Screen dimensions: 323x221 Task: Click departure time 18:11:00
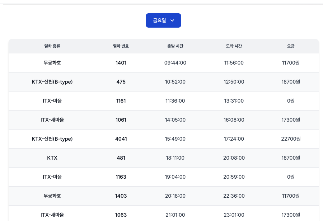click(175, 158)
